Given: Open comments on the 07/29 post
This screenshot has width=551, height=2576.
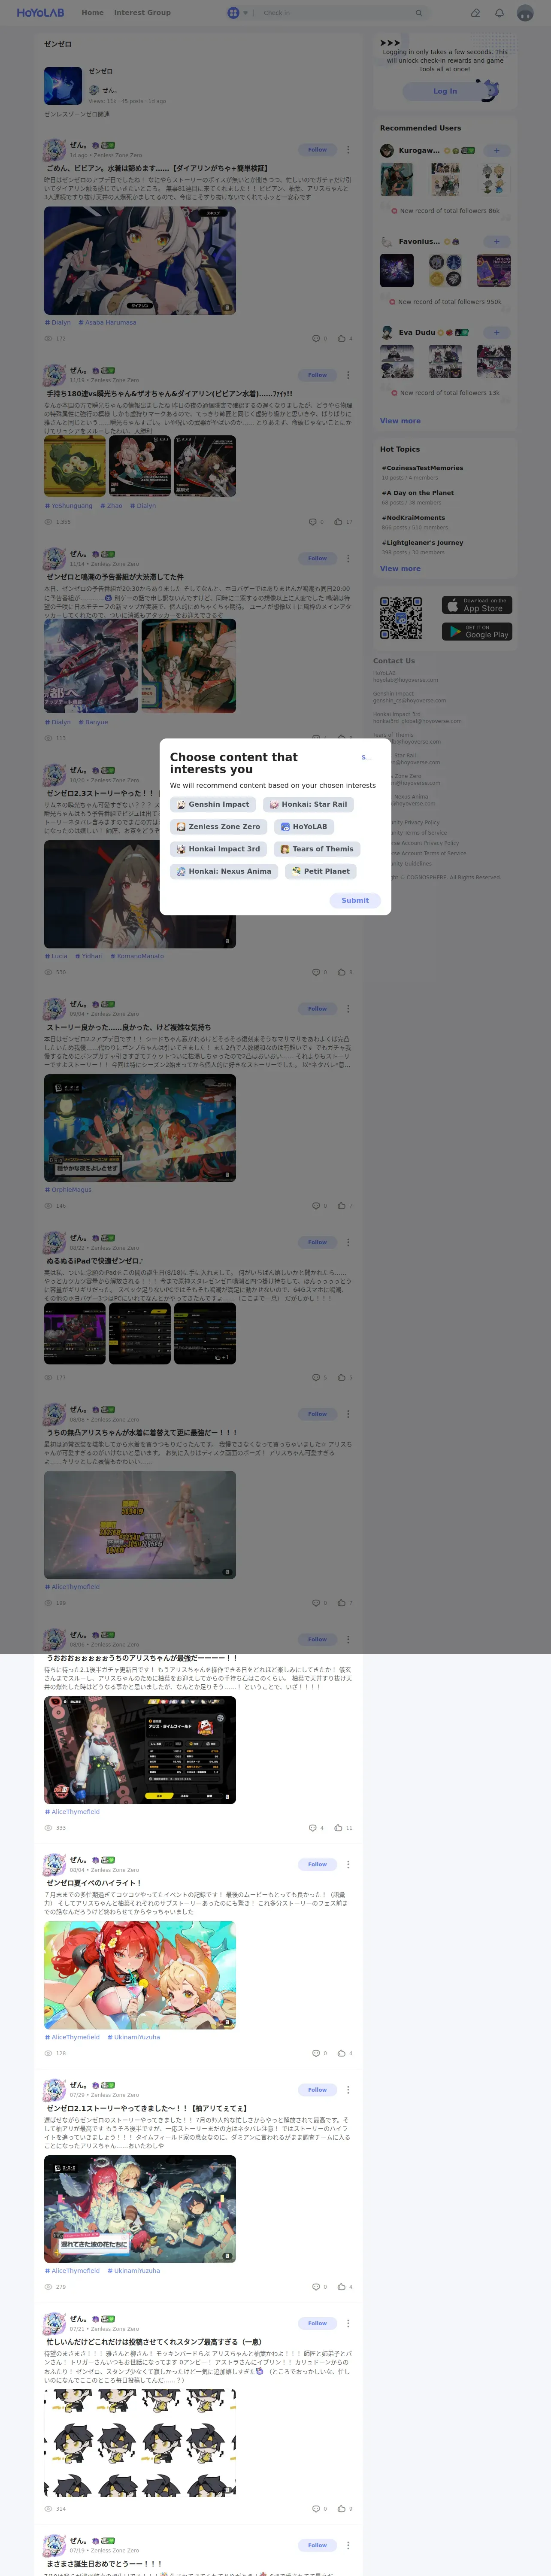Looking at the screenshot, I should tap(319, 2287).
